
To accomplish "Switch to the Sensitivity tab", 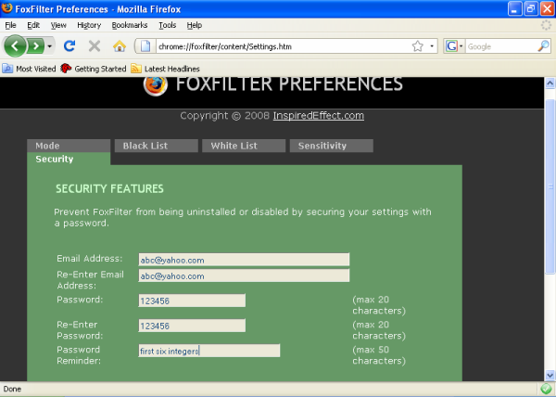I will pyautogui.click(x=331, y=146).
